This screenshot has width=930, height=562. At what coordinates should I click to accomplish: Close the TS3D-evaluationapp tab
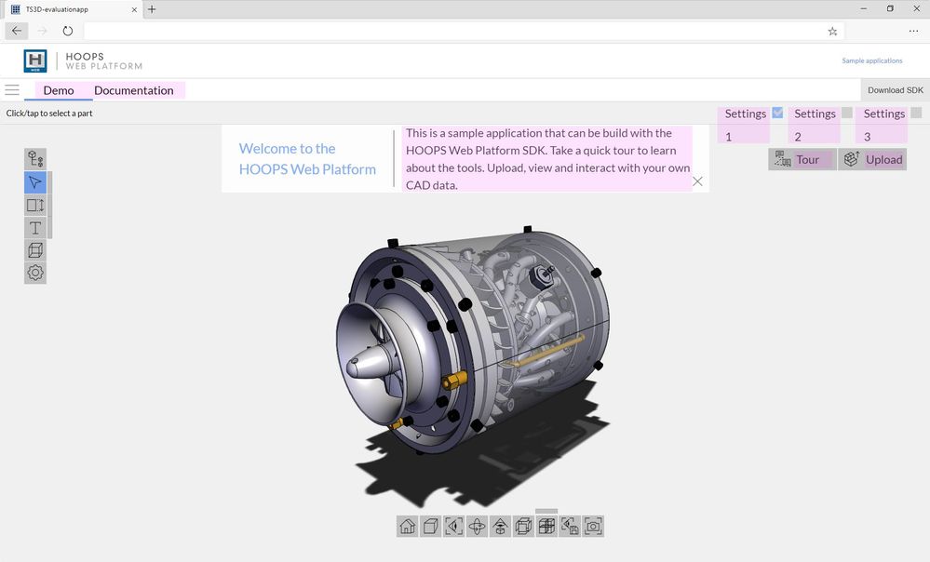tap(134, 9)
